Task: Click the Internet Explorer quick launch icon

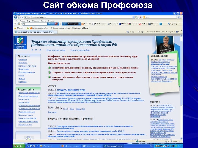Action: pyautogui.click(x=28, y=146)
